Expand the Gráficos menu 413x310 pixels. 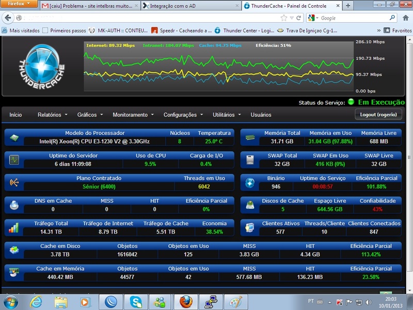[90, 115]
